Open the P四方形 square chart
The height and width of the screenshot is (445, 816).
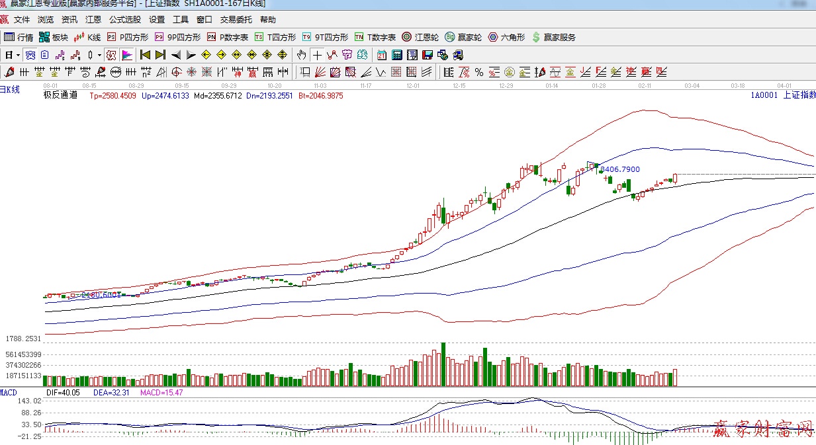(128, 37)
